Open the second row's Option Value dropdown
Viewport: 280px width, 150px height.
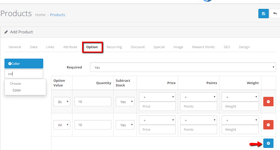62,125
